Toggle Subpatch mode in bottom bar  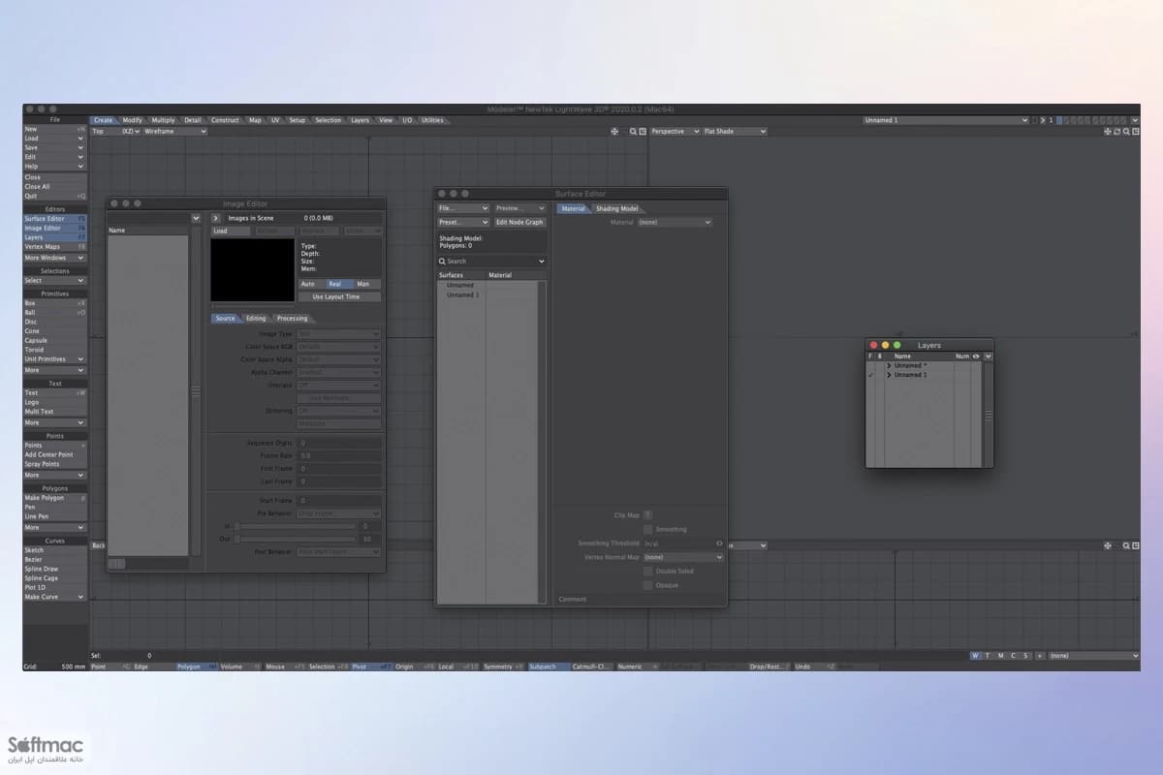pos(548,666)
